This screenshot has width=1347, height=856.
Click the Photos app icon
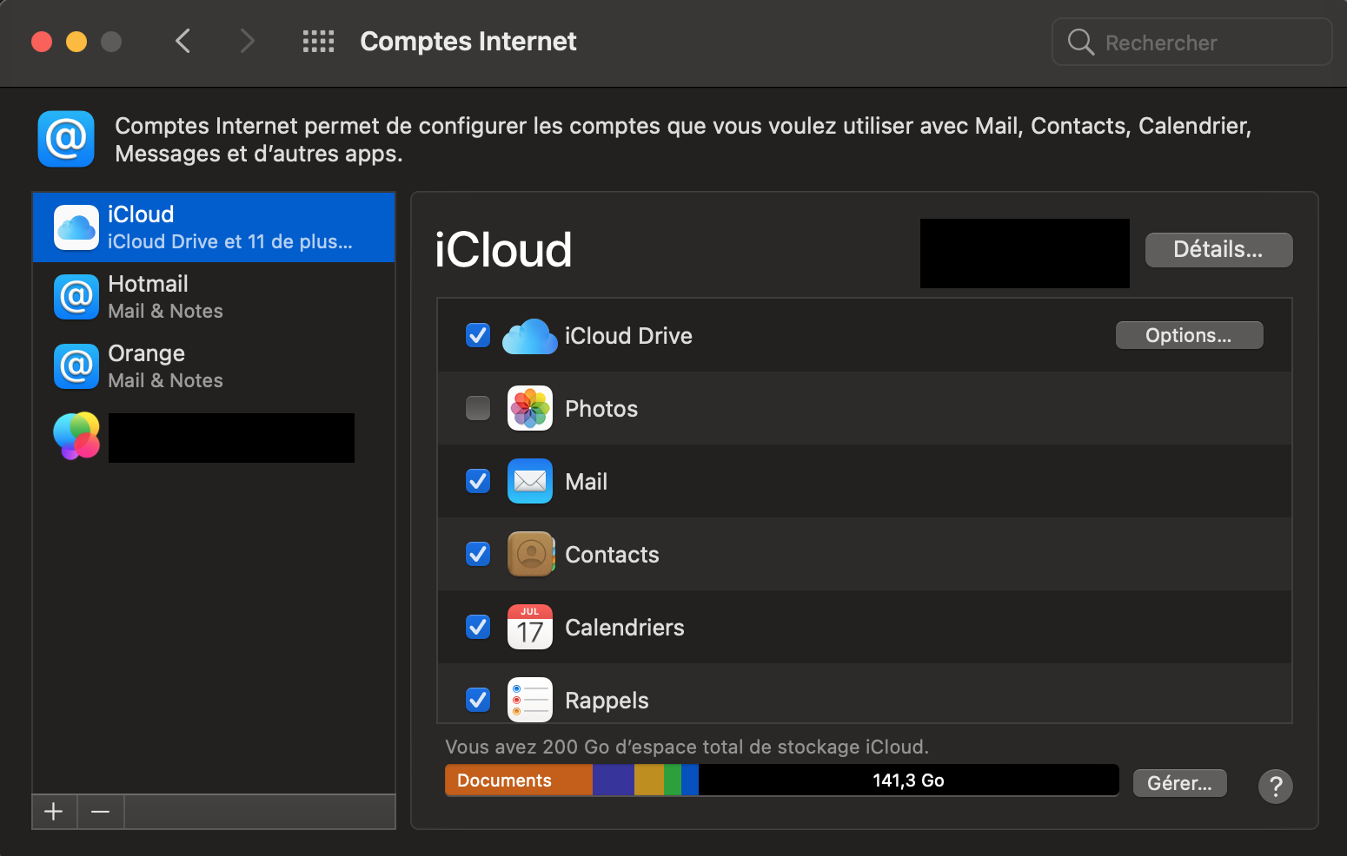(529, 408)
